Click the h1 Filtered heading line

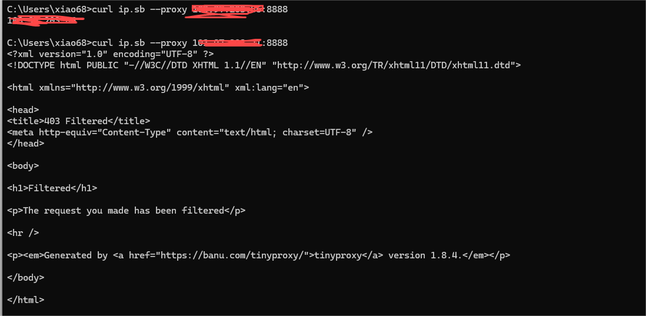tap(52, 188)
